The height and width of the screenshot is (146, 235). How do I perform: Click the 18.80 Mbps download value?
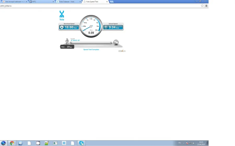click(x=71, y=27)
